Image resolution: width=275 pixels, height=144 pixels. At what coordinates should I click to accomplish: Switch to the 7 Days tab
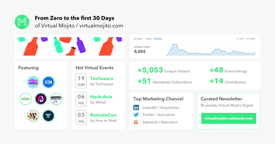148,39
